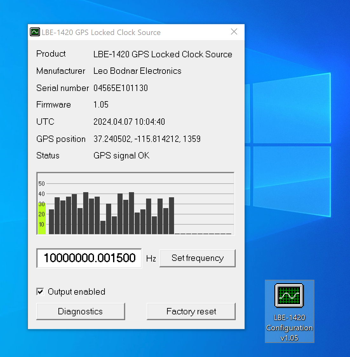Click the Manufacturer field label
The height and width of the screenshot is (357, 350).
point(61,71)
